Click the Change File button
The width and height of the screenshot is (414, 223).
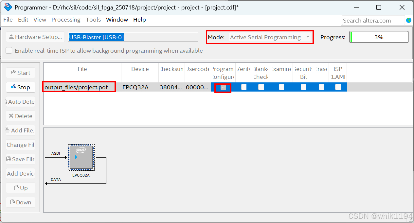pos(21,145)
